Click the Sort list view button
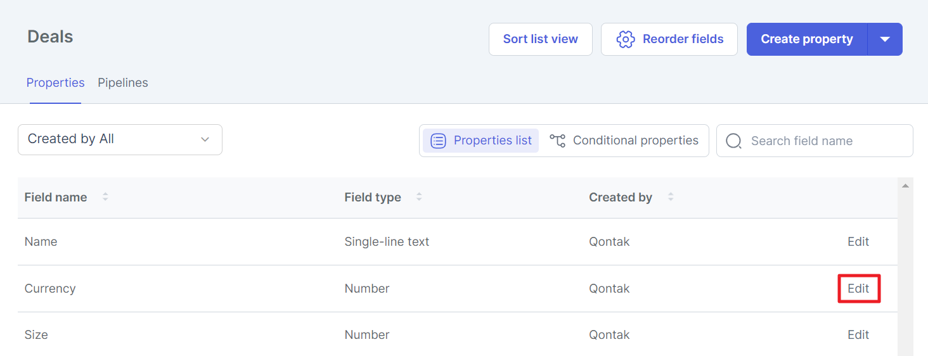928x356 pixels. click(x=540, y=39)
